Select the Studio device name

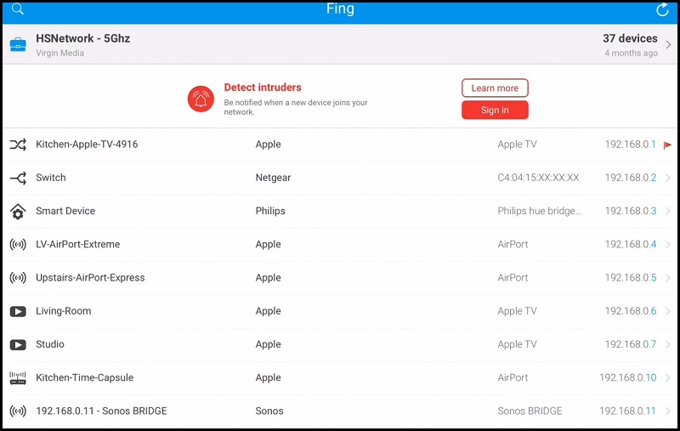50,344
